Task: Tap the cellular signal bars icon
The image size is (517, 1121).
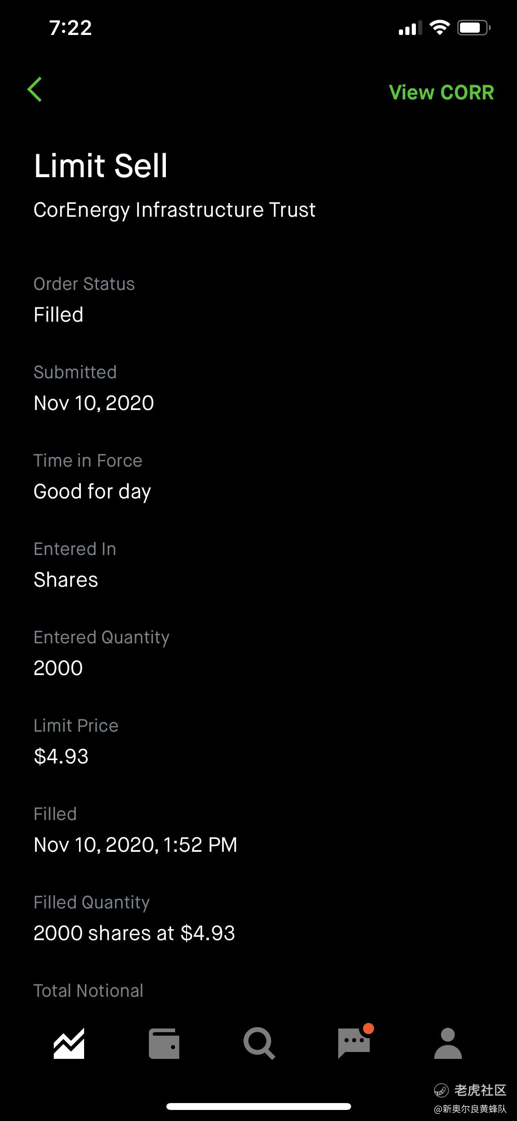Action: coord(410,29)
